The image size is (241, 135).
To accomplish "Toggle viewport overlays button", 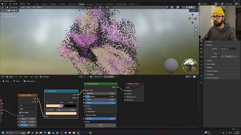I will 178,7.
